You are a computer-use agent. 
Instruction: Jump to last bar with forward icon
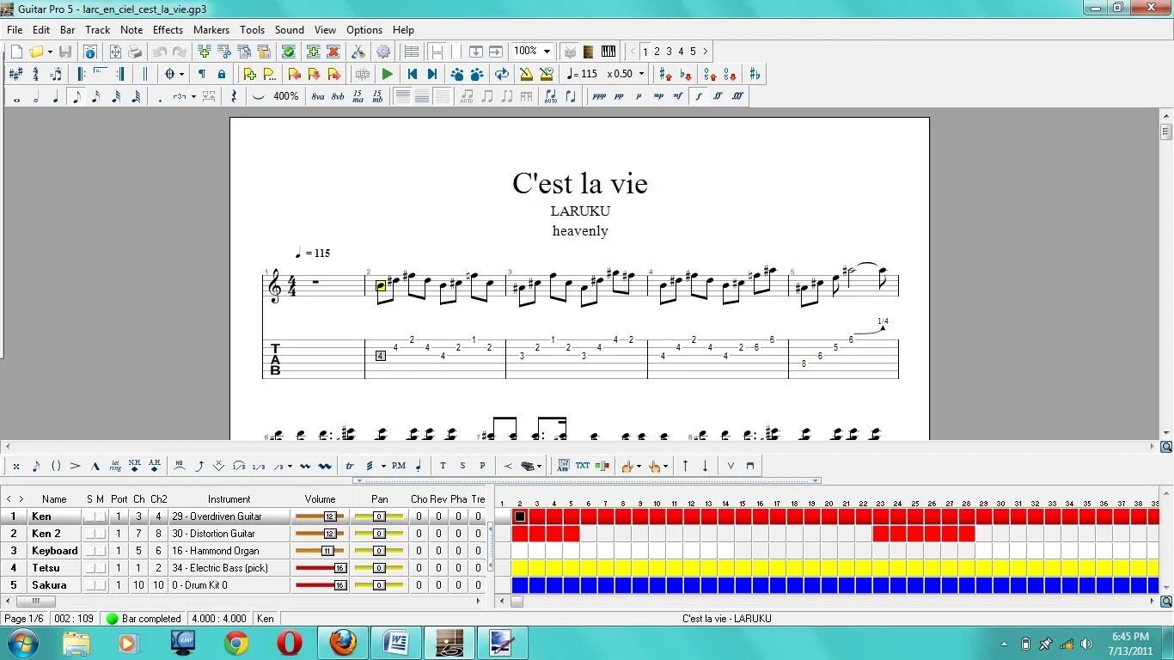pyautogui.click(x=432, y=75)
